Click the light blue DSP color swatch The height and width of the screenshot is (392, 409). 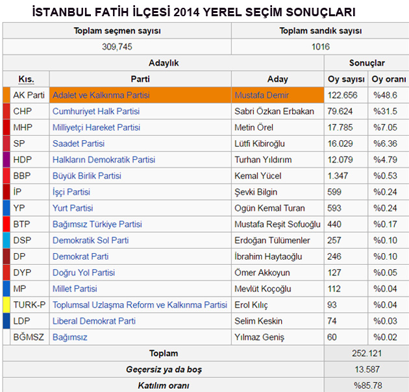click(x=6, y=240)
